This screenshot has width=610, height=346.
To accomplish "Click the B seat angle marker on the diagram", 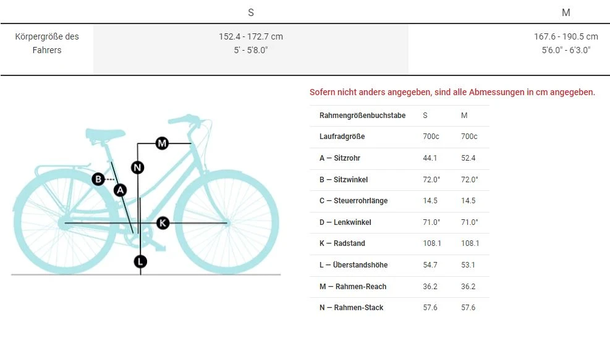I will click(x=98, y=179).
